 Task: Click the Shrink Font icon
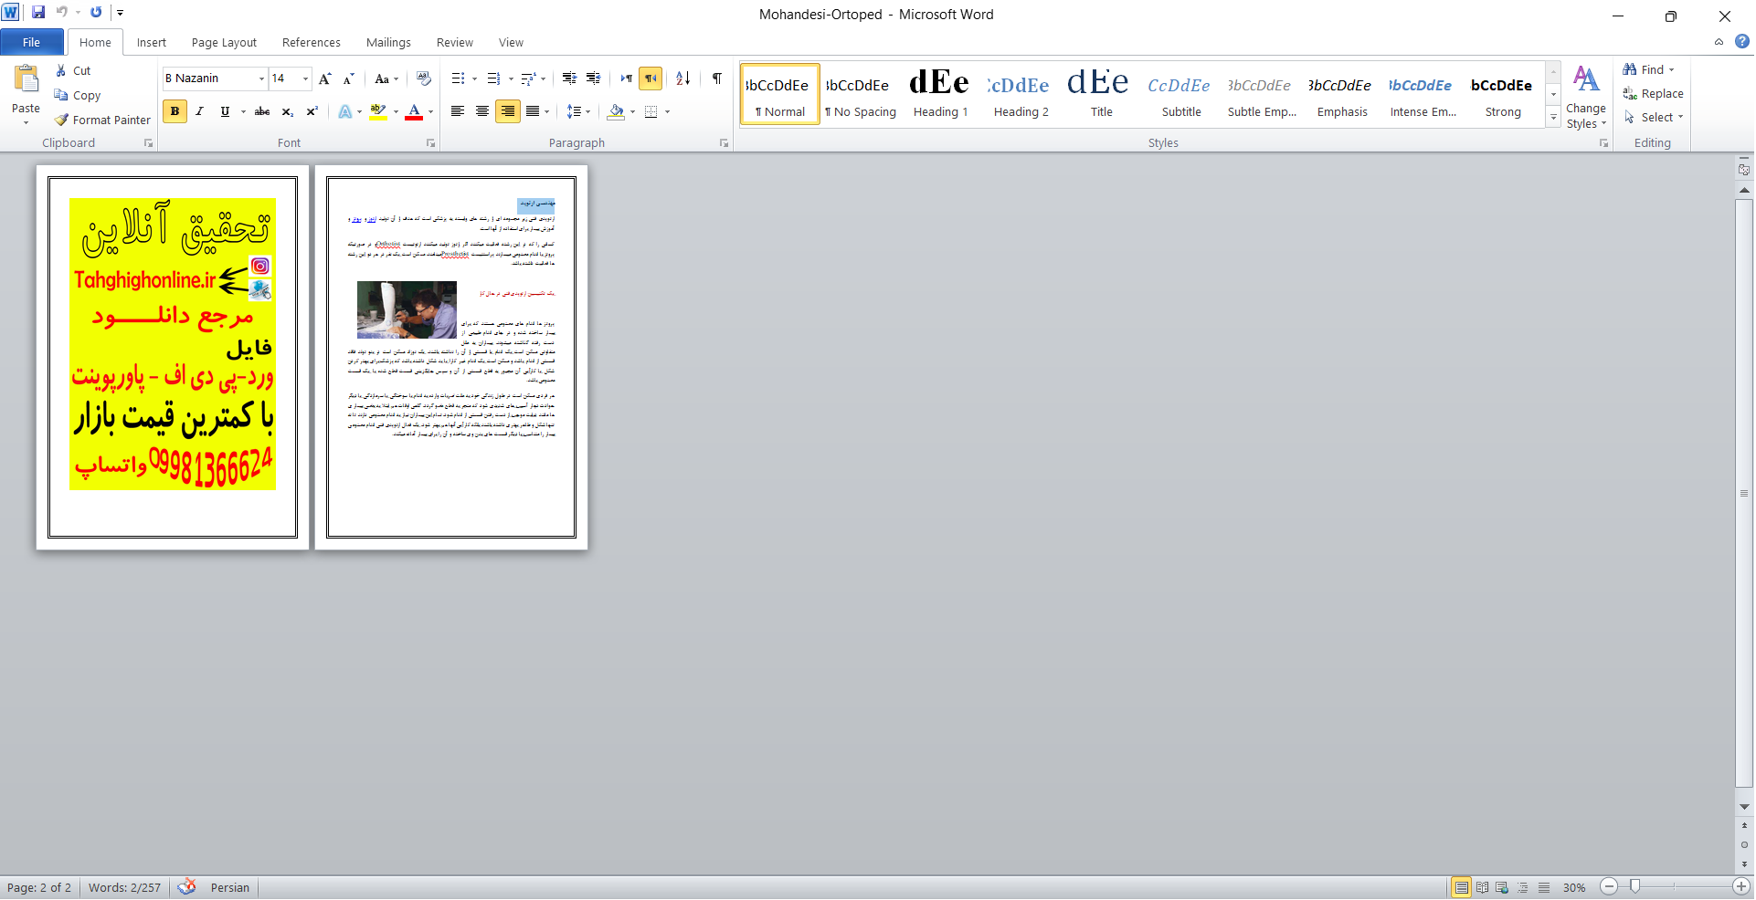(x=348, y=78)
